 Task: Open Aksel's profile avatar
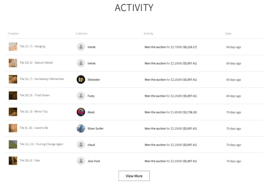tap(81, 112)
